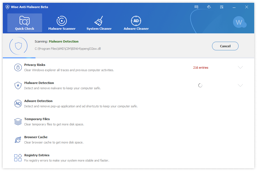Click the Malware Detection loading spinner

(x=200, y=85)
